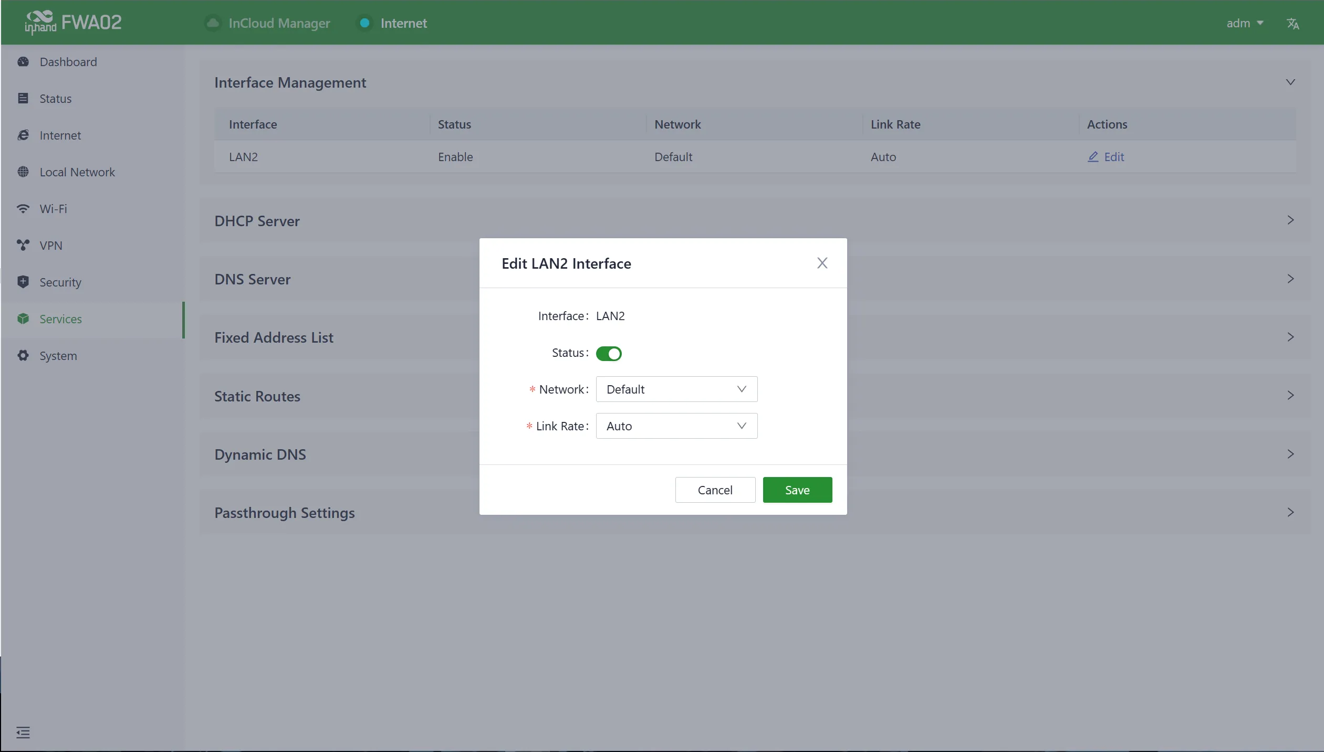Toggle the LAN2 Status switch
This screenshot has width=1324, height=752.
(x=609, y=354)
